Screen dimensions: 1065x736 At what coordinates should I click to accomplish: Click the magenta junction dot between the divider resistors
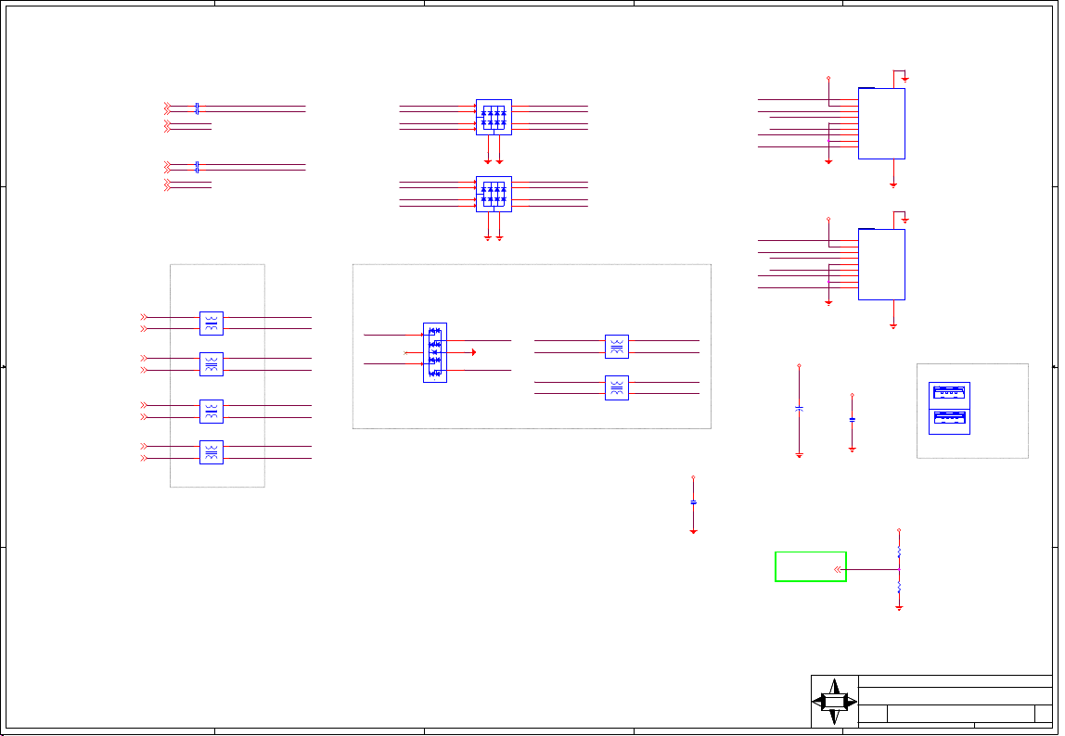pos(899,570)
